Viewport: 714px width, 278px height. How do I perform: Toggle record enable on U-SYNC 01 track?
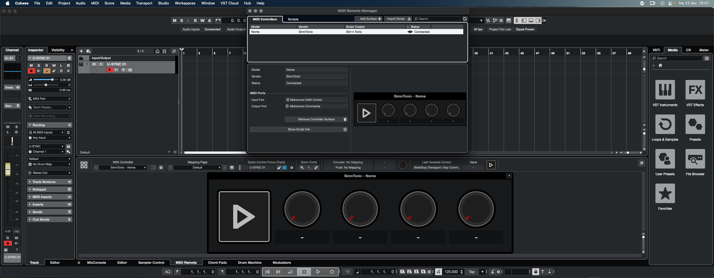point(109,70)
